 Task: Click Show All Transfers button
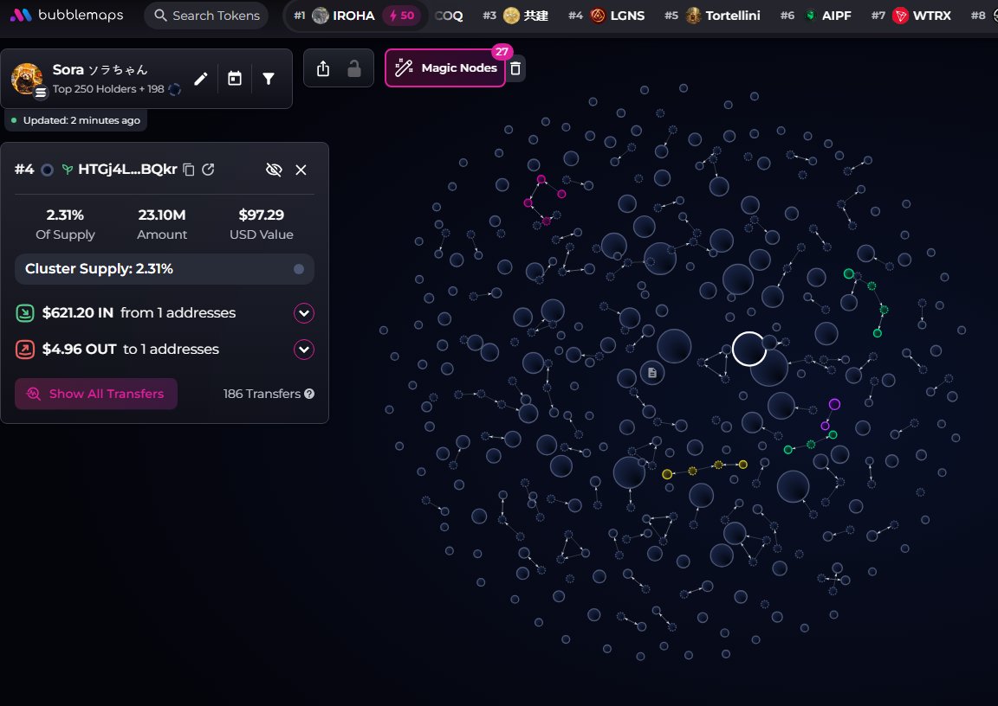(x=96, y=394)
